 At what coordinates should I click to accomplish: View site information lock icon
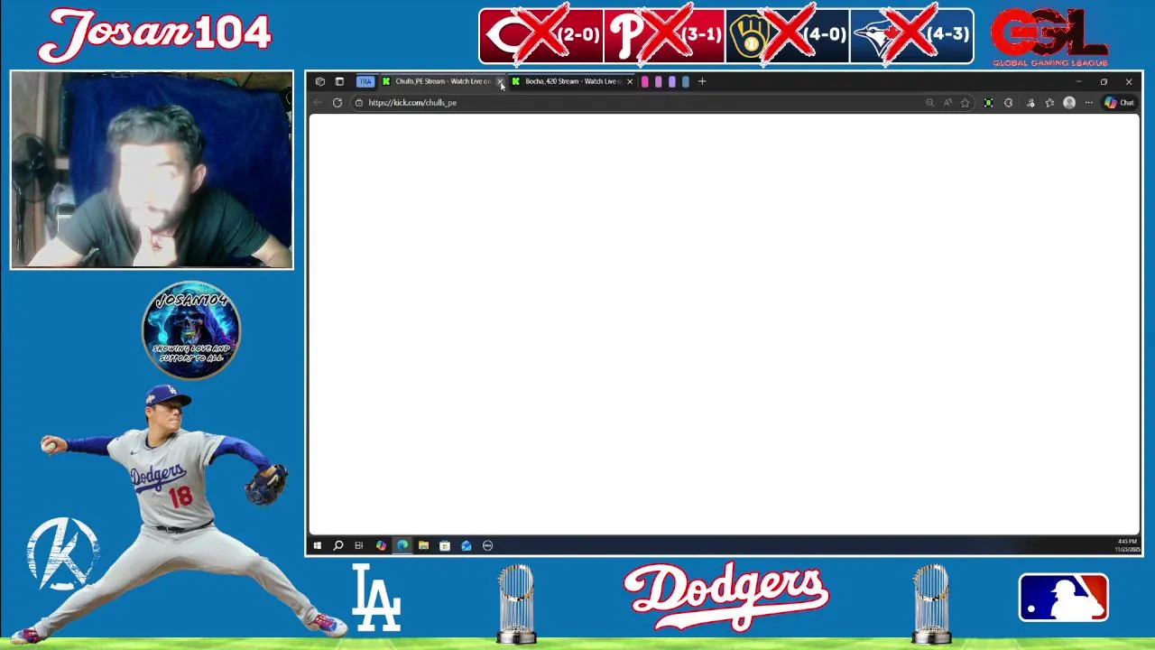(359, 103)
